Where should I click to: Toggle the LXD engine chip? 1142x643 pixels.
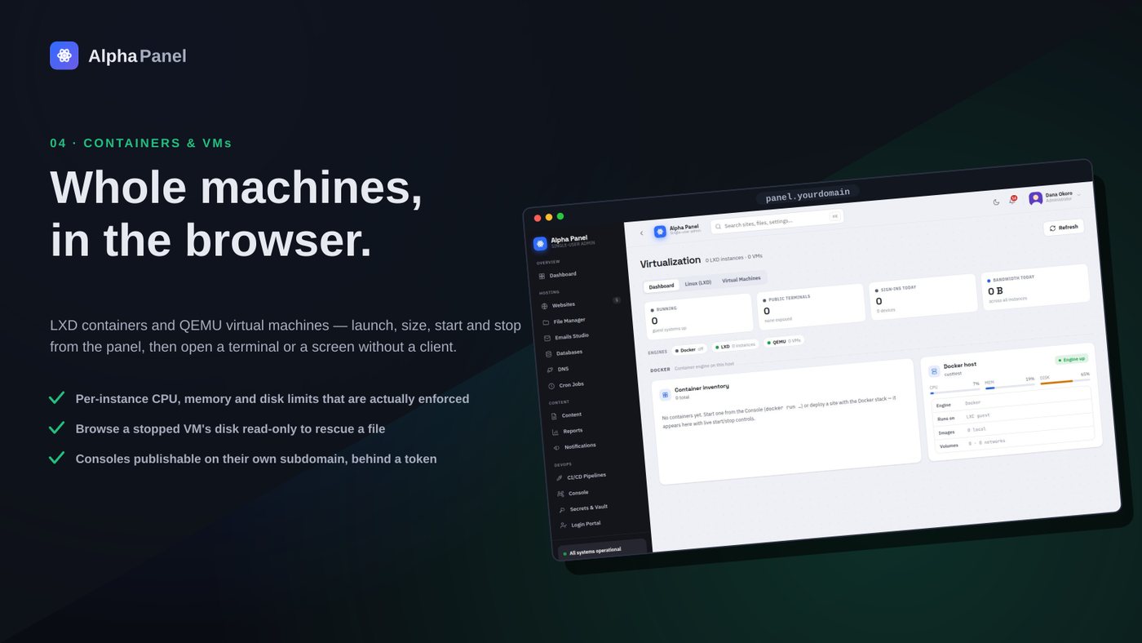(735, 346)
